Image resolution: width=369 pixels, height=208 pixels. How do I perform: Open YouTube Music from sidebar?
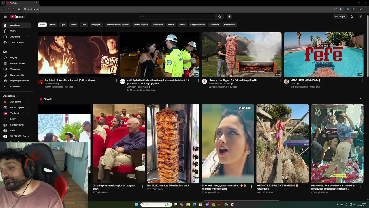[17, 42]
